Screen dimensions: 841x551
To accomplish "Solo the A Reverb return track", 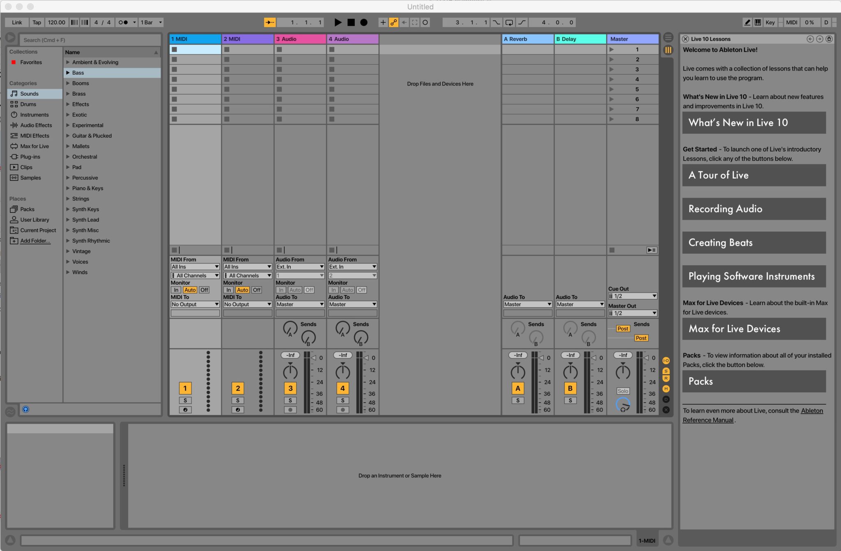I will pos(518,400).
